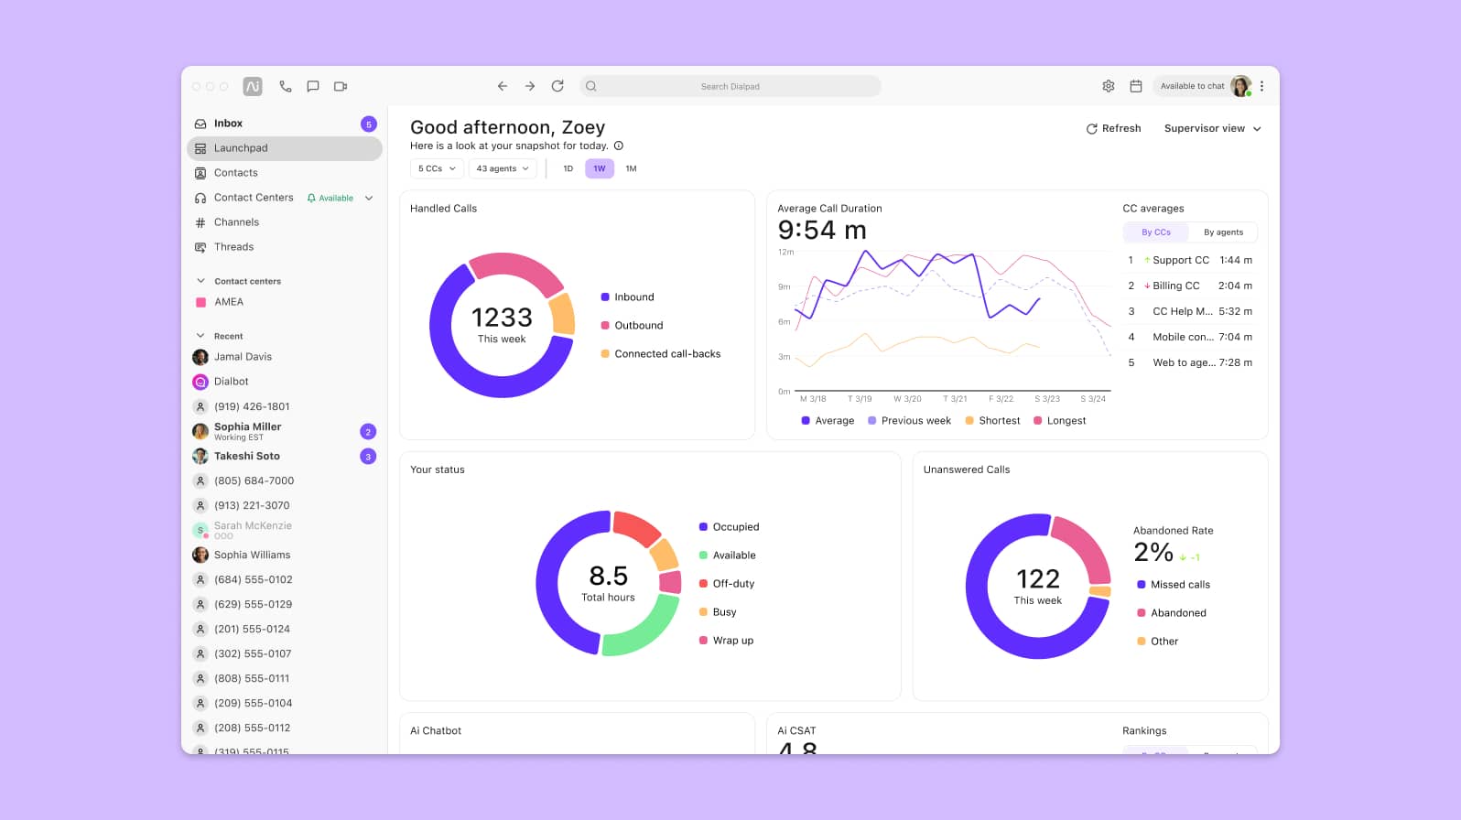Click the info icon beside snapshot text
Image resolution: width=1461 pixels, height=820 pixels.
[x=619, y=146]
